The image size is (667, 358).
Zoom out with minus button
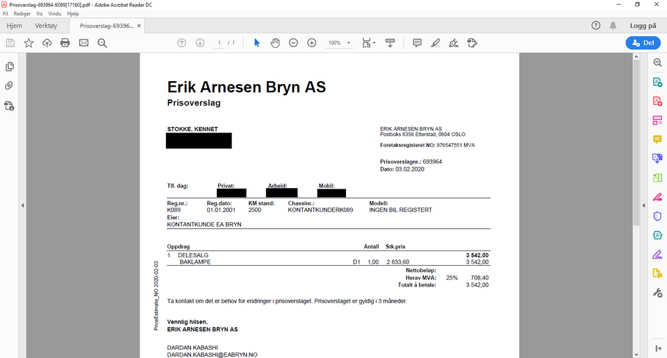293,43
